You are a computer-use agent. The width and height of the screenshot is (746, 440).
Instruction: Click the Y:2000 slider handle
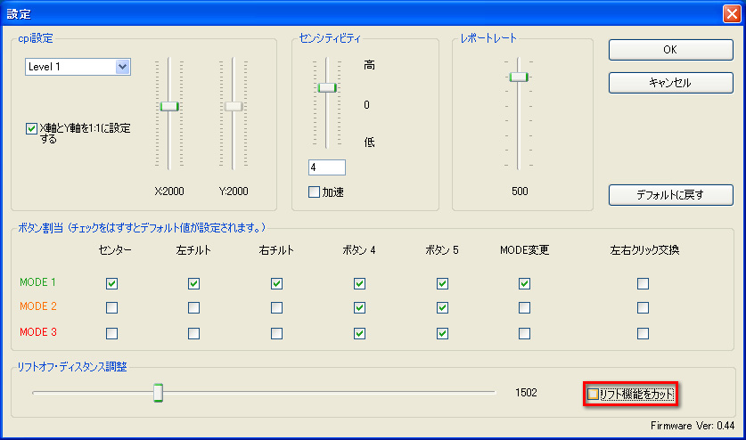pos(234,106)
